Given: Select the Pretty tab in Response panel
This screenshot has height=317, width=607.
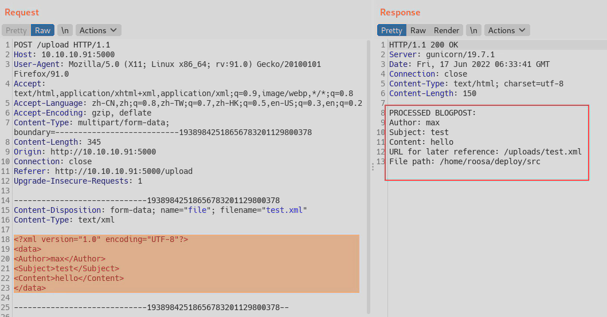Looking at the screenshot, I should click(391, 30).
